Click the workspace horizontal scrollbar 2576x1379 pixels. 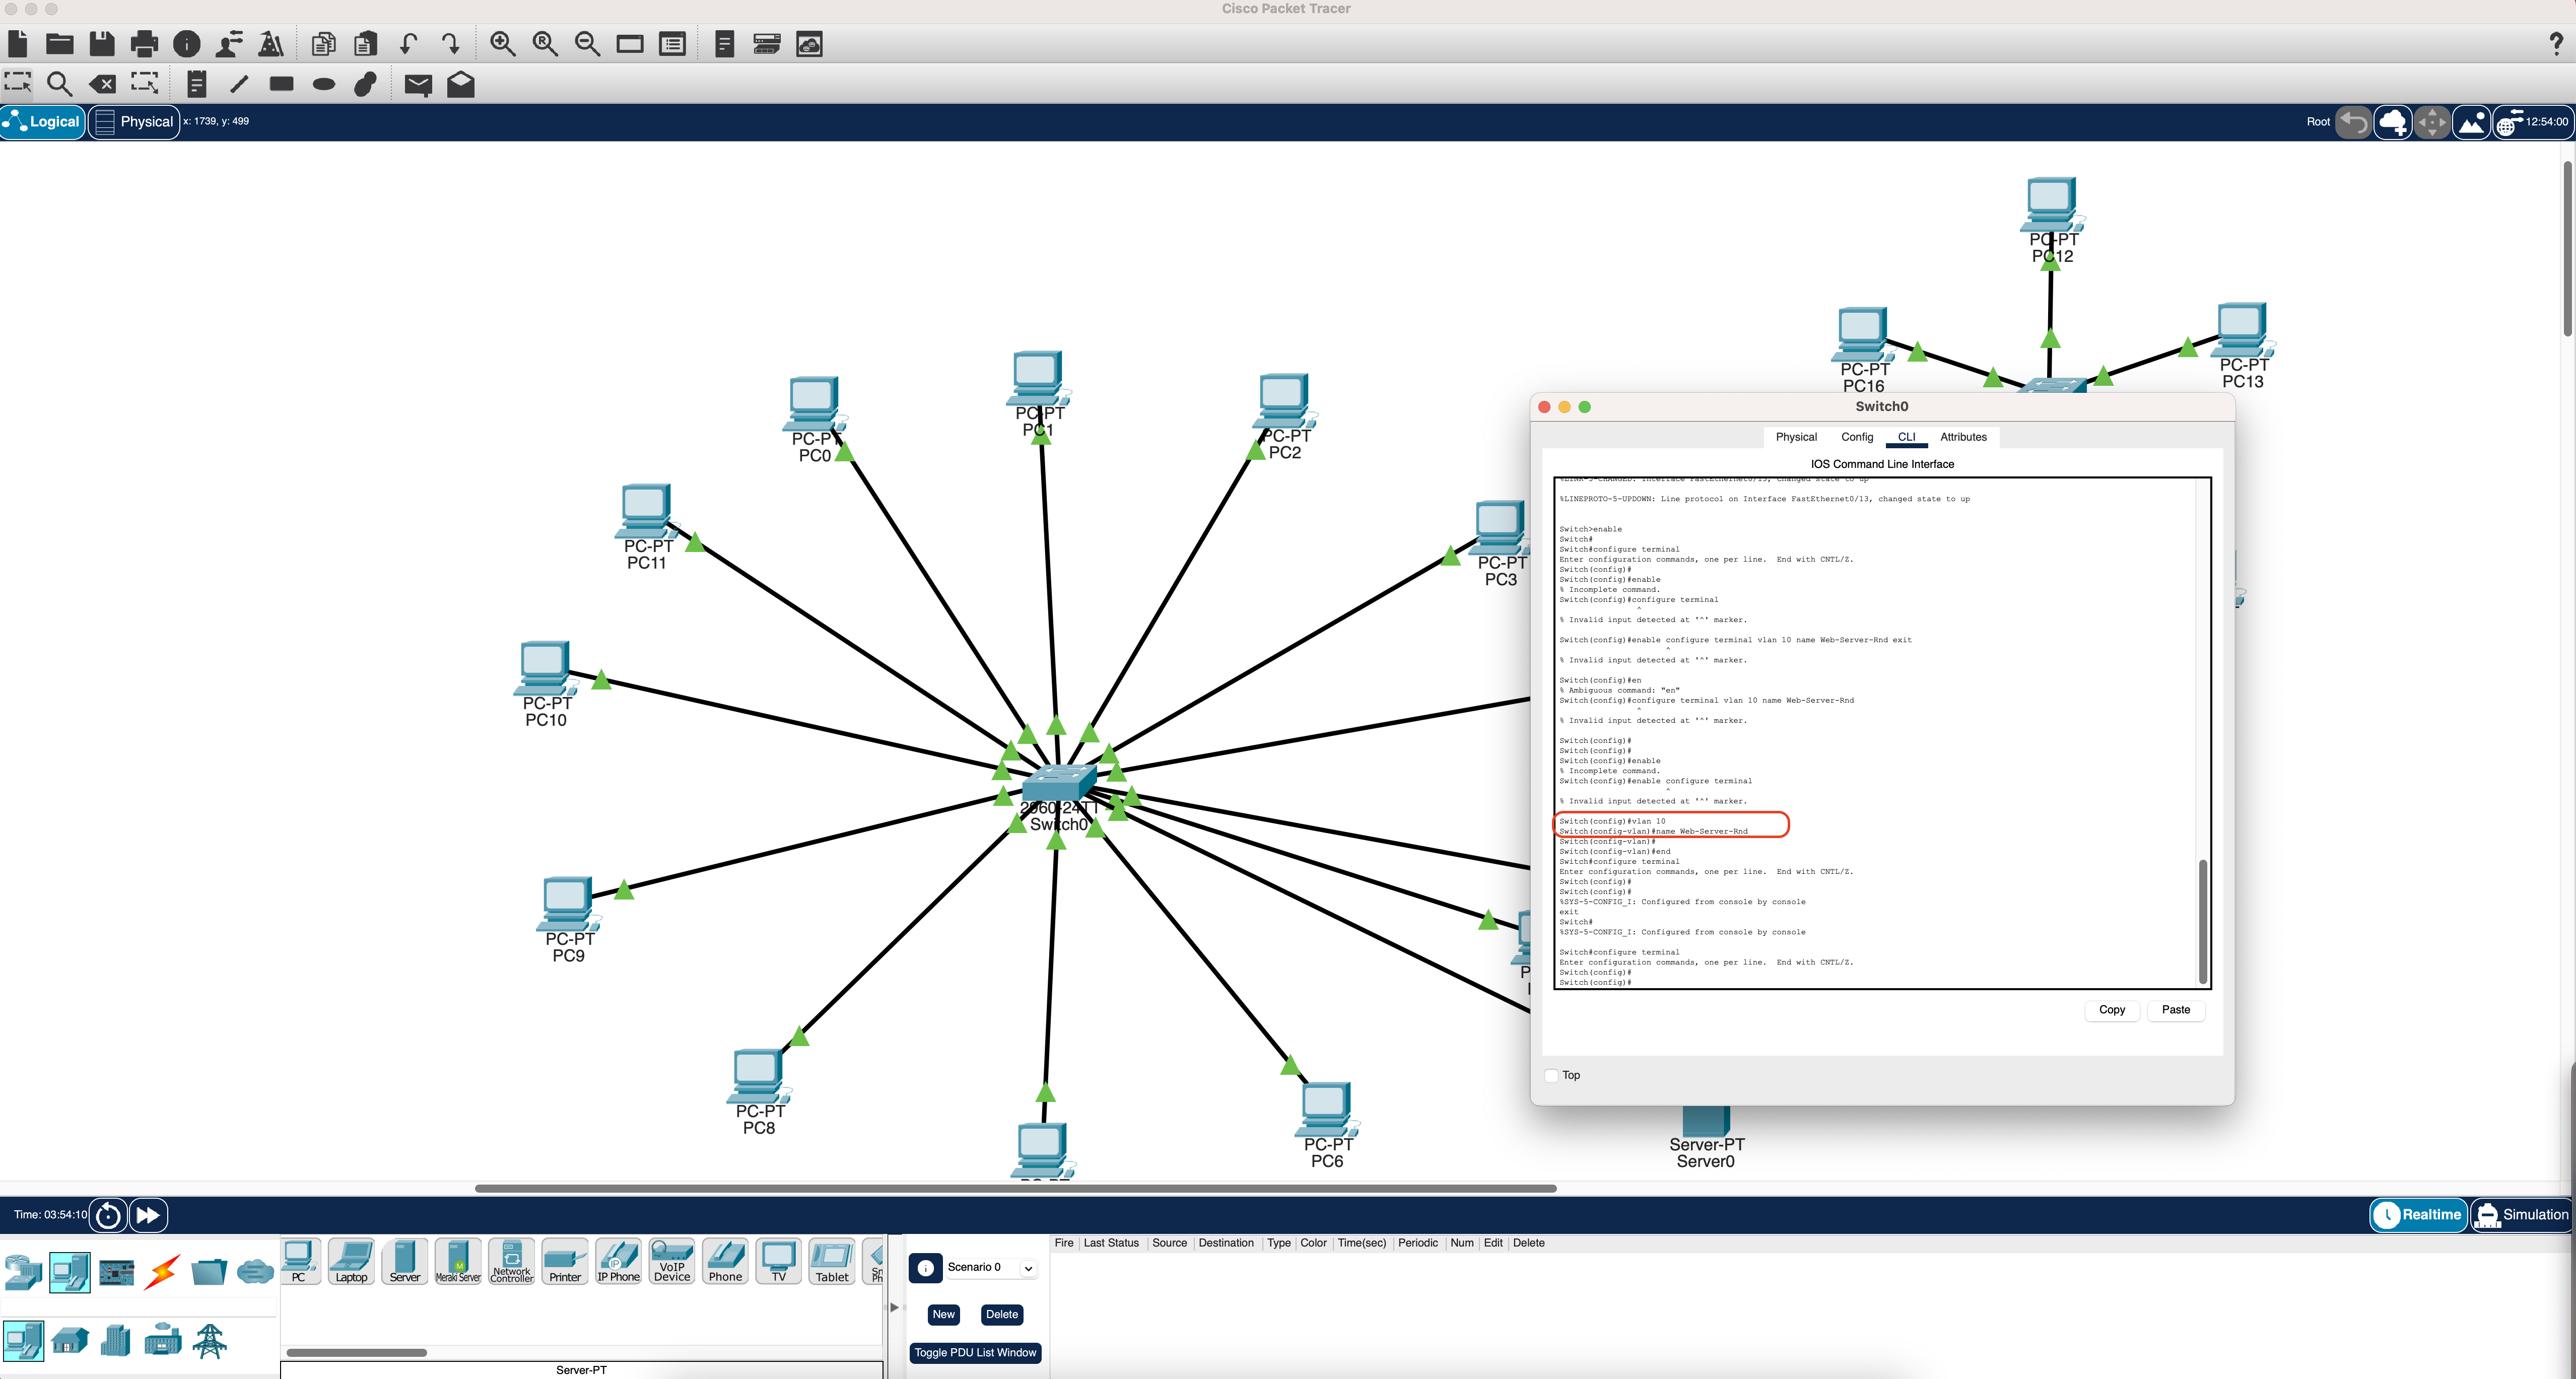click(x=1015, y=1188)
